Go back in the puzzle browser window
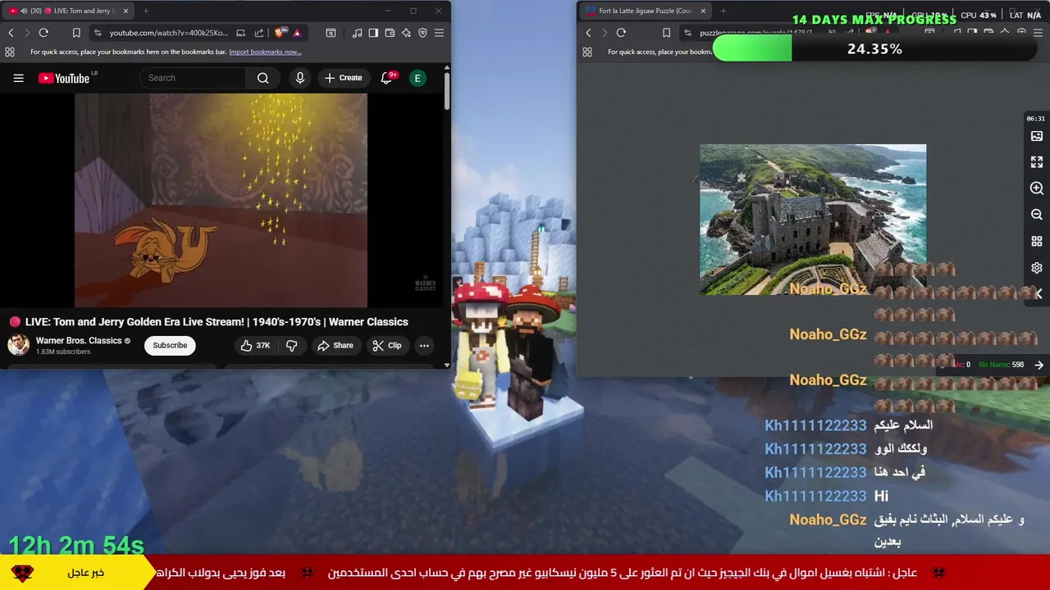 [x=588, y=33]
